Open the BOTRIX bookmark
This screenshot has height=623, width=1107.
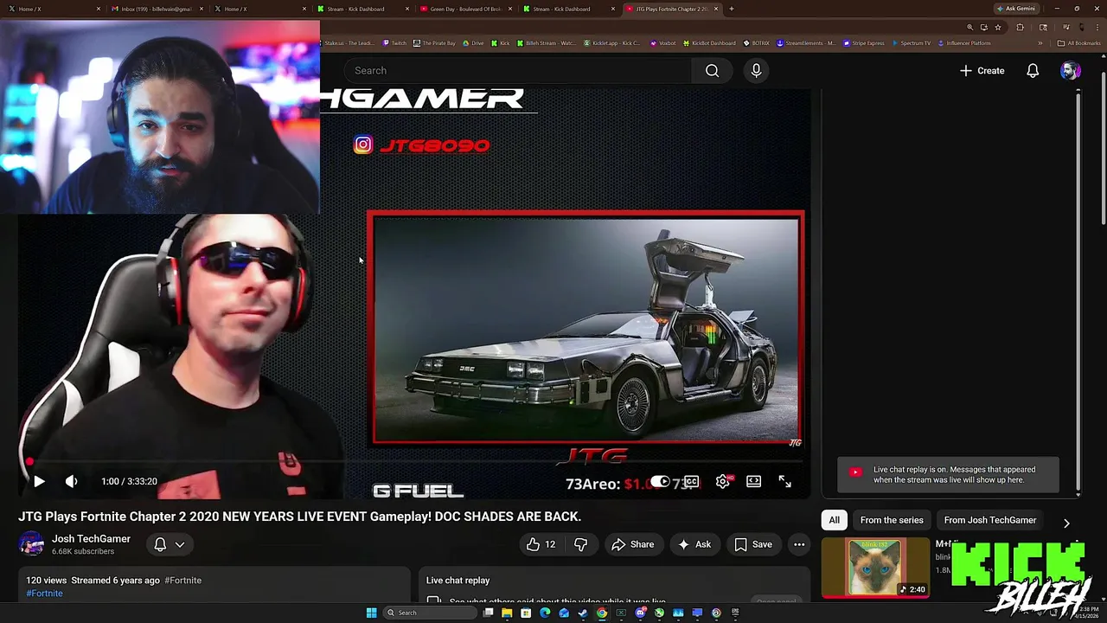point(756,43)
